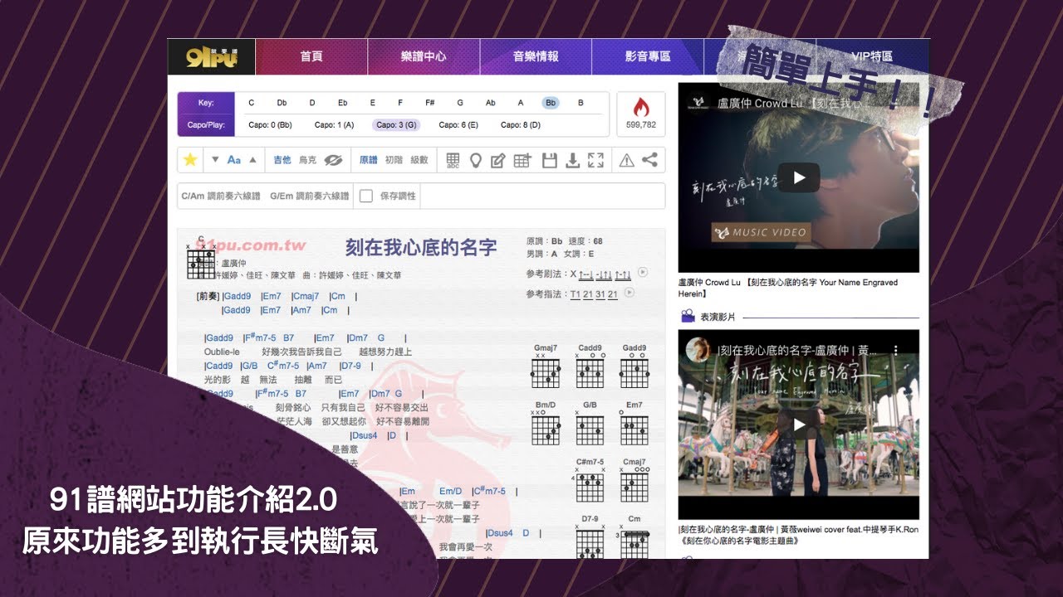Screen dimensions: 1063x597
Task: Click the G/B chord diagram
Action: pos(590,423)
